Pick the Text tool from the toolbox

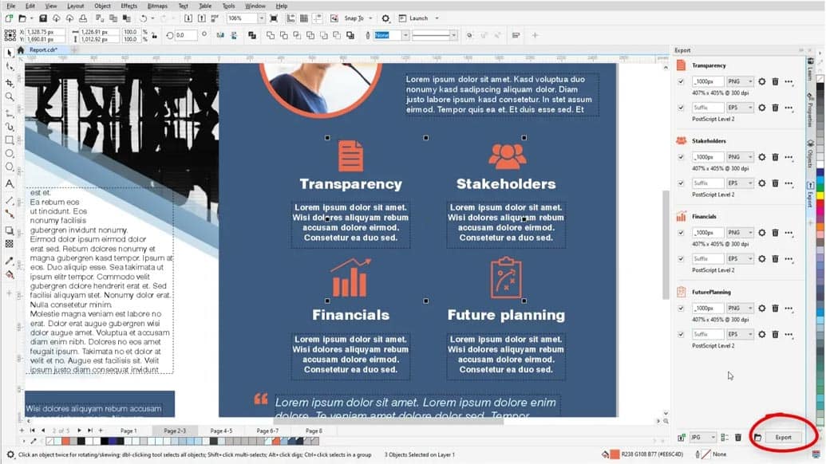point(9,183)
